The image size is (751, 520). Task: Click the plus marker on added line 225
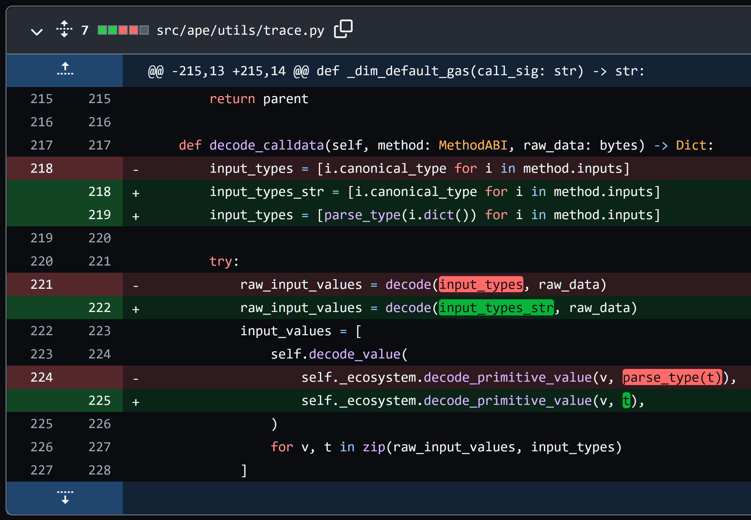tap(136, 402)
